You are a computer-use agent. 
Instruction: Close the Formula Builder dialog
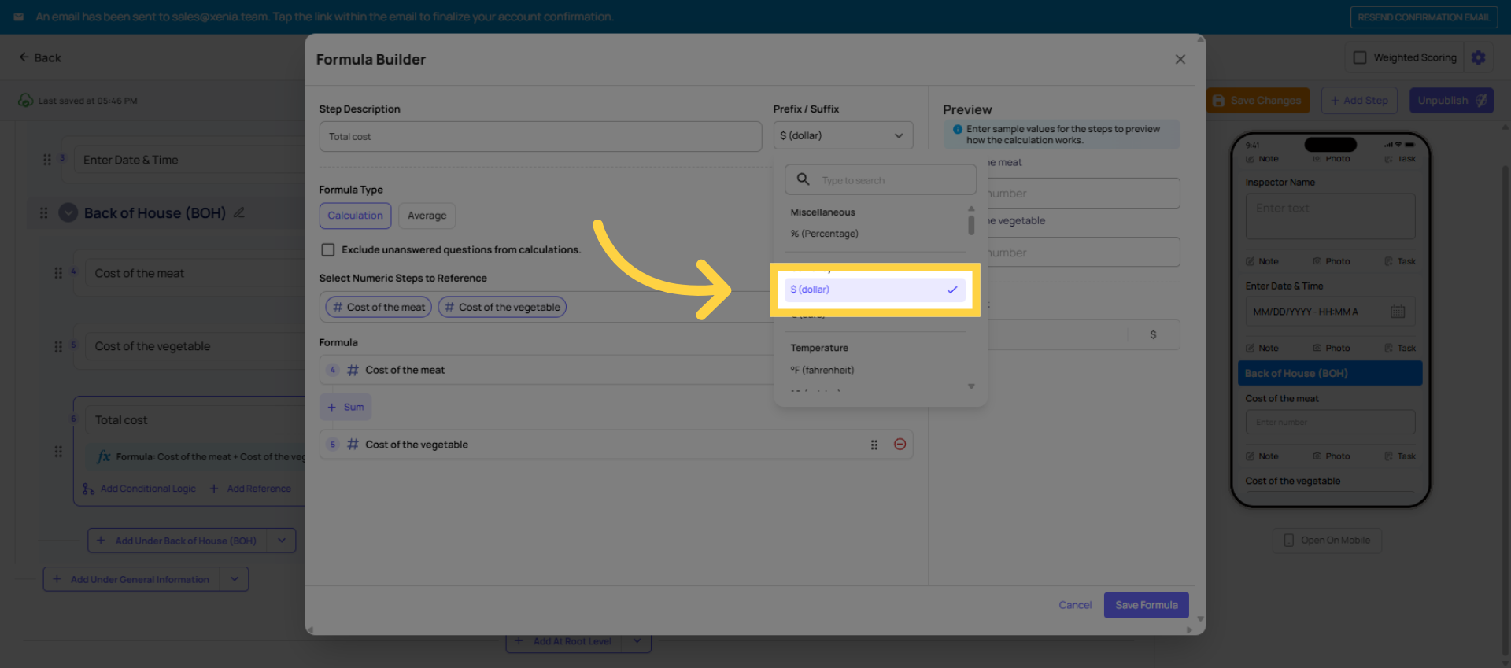point(1180,60)
